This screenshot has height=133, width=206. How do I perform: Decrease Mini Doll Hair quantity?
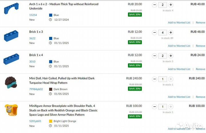click(x=154, y=79)
